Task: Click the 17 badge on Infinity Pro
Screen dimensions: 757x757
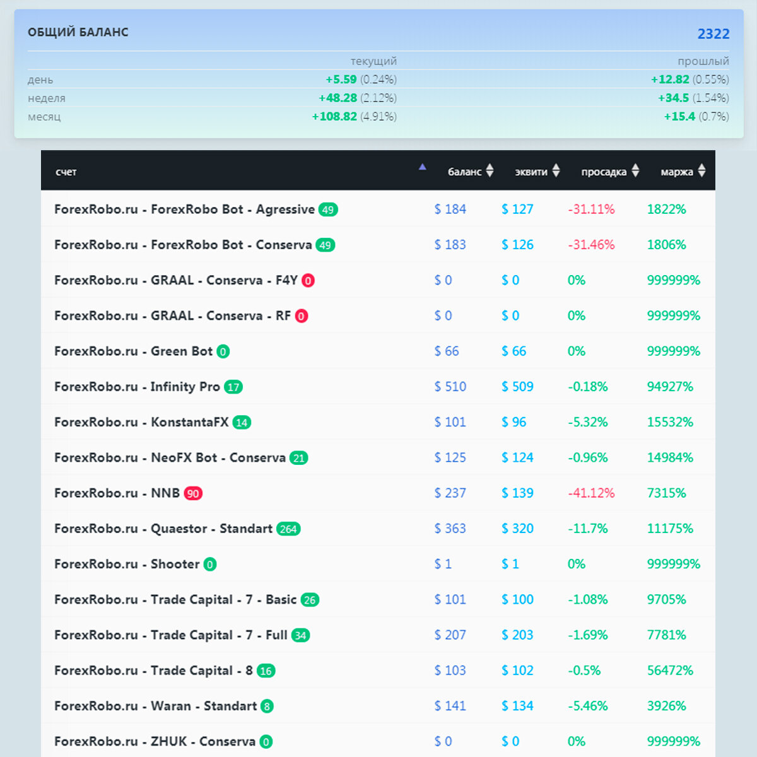Action: (233, 387)
